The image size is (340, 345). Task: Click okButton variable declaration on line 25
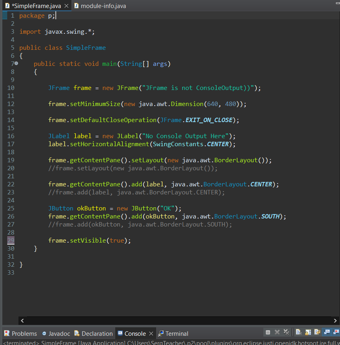(x=91, y=208)
